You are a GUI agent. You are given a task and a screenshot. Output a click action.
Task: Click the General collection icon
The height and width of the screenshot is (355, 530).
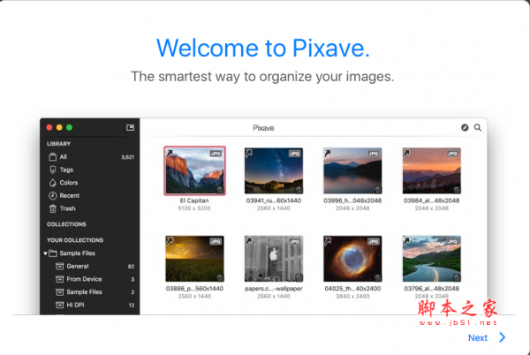[59, 266]
